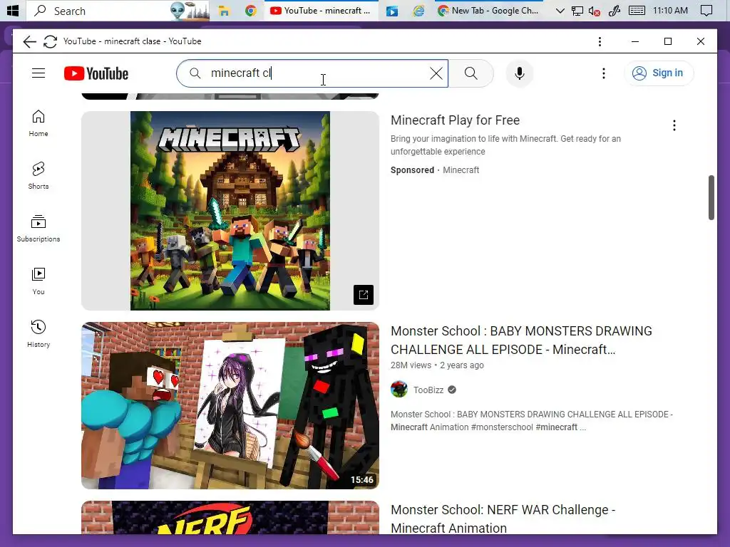
Task: Click the network icon in system tray
Action: 577,11
